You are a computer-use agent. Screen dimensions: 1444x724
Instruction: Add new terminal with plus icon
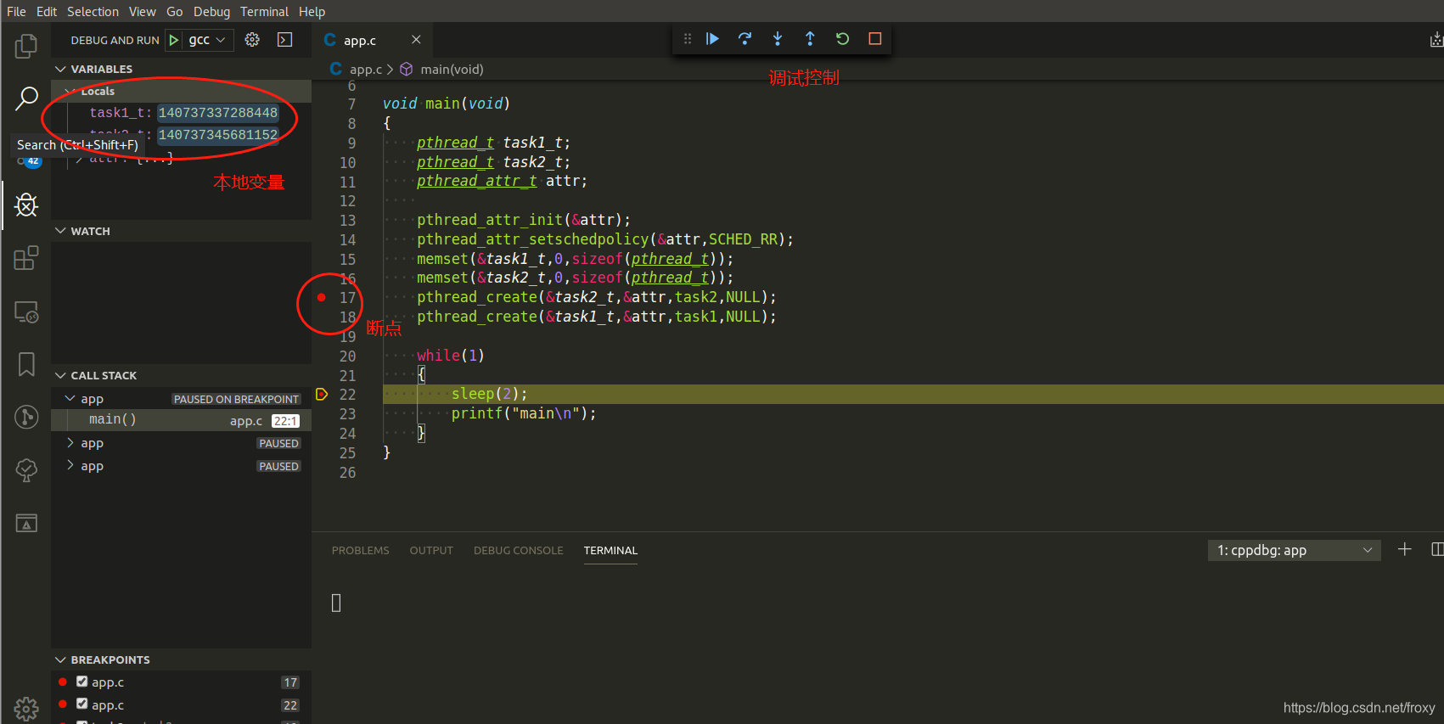[x=1405, y=550]
